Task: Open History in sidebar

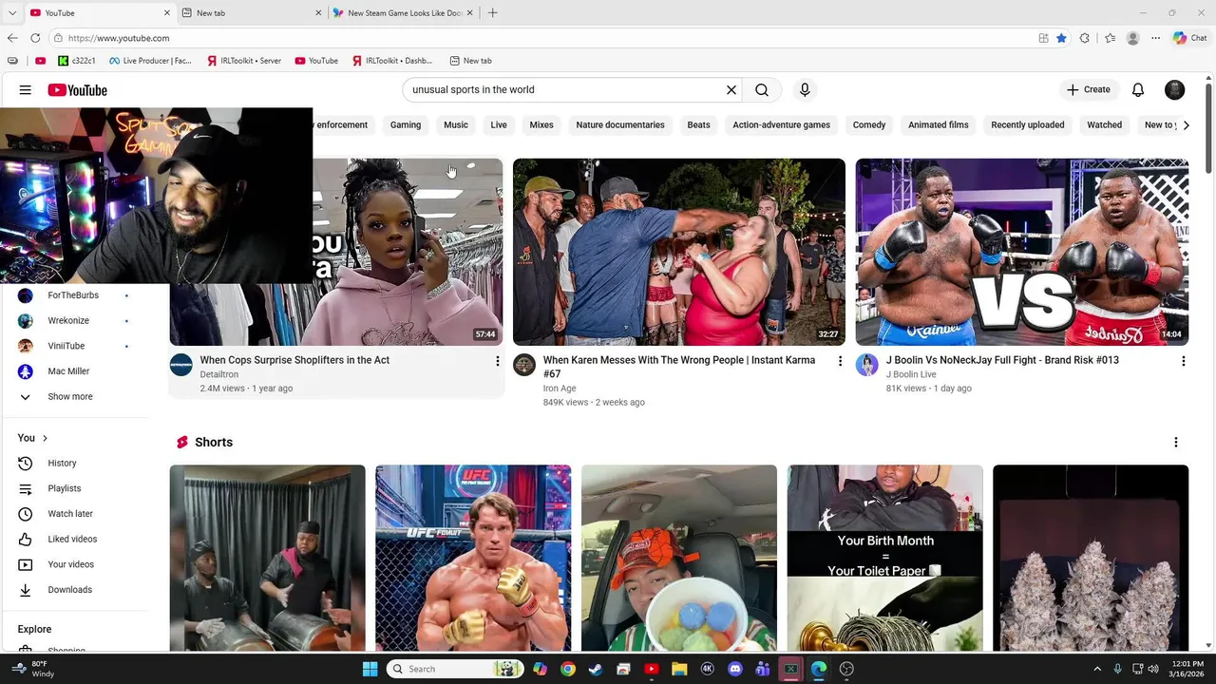Action: coord(63,464)
